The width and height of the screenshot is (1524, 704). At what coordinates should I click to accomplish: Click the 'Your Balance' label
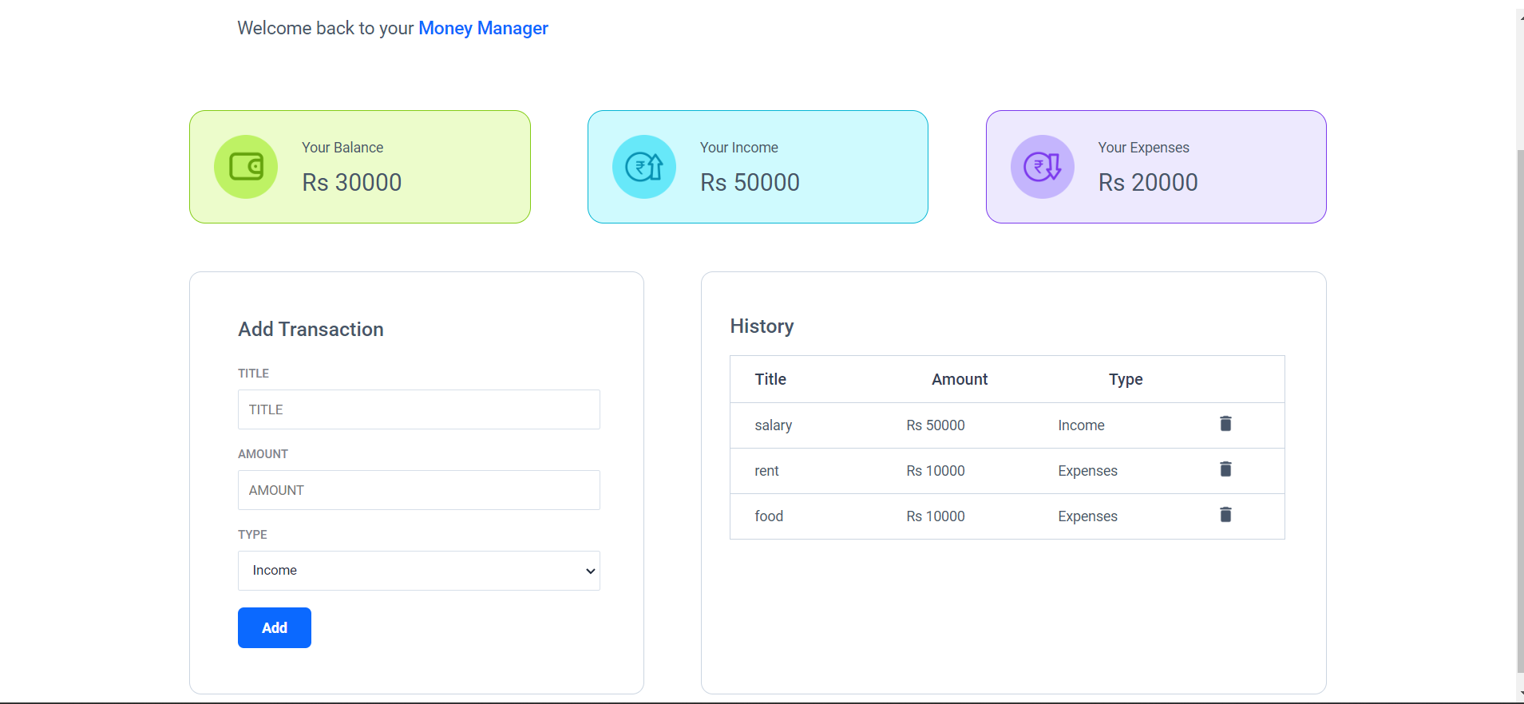tap(342, 148)
